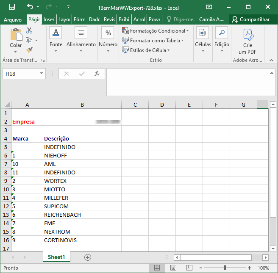Image resolution: width=278 pixels, height=273 pixels.
Task: Click the Redo arrow icon
Action: tap(49, 7)
